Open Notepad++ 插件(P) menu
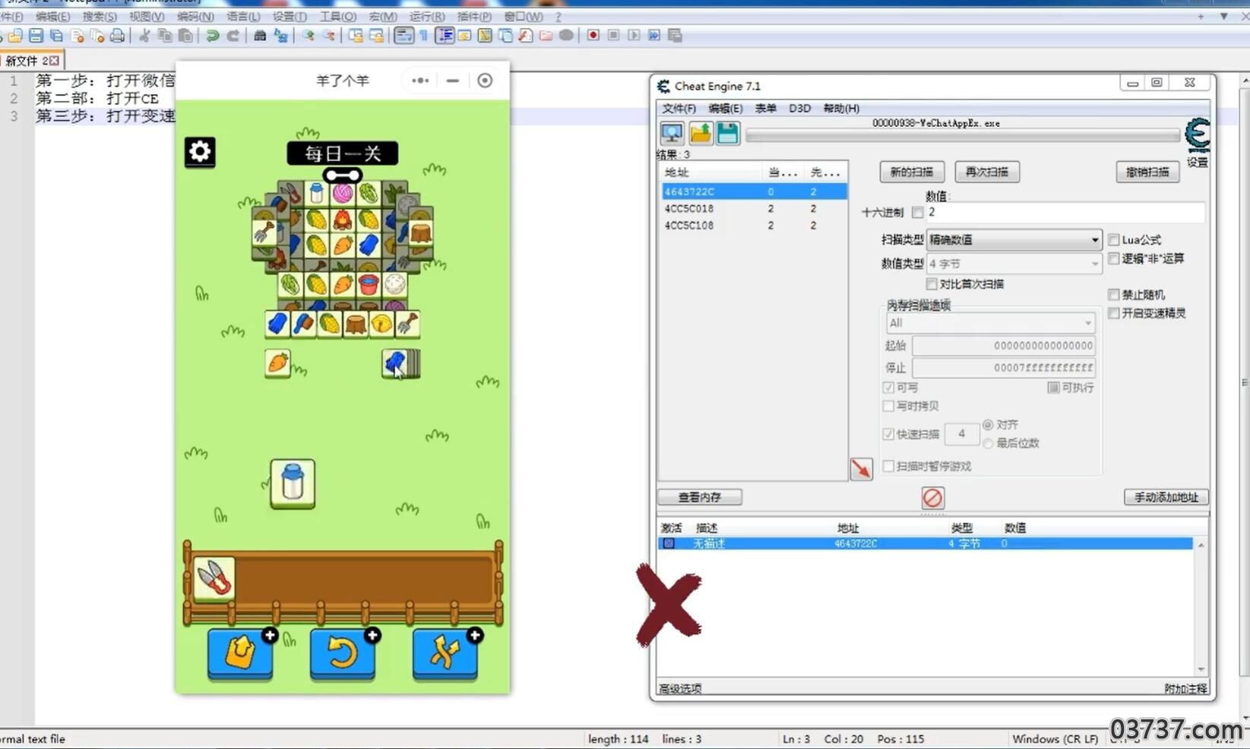The image size is (1250, 749). 474,16
